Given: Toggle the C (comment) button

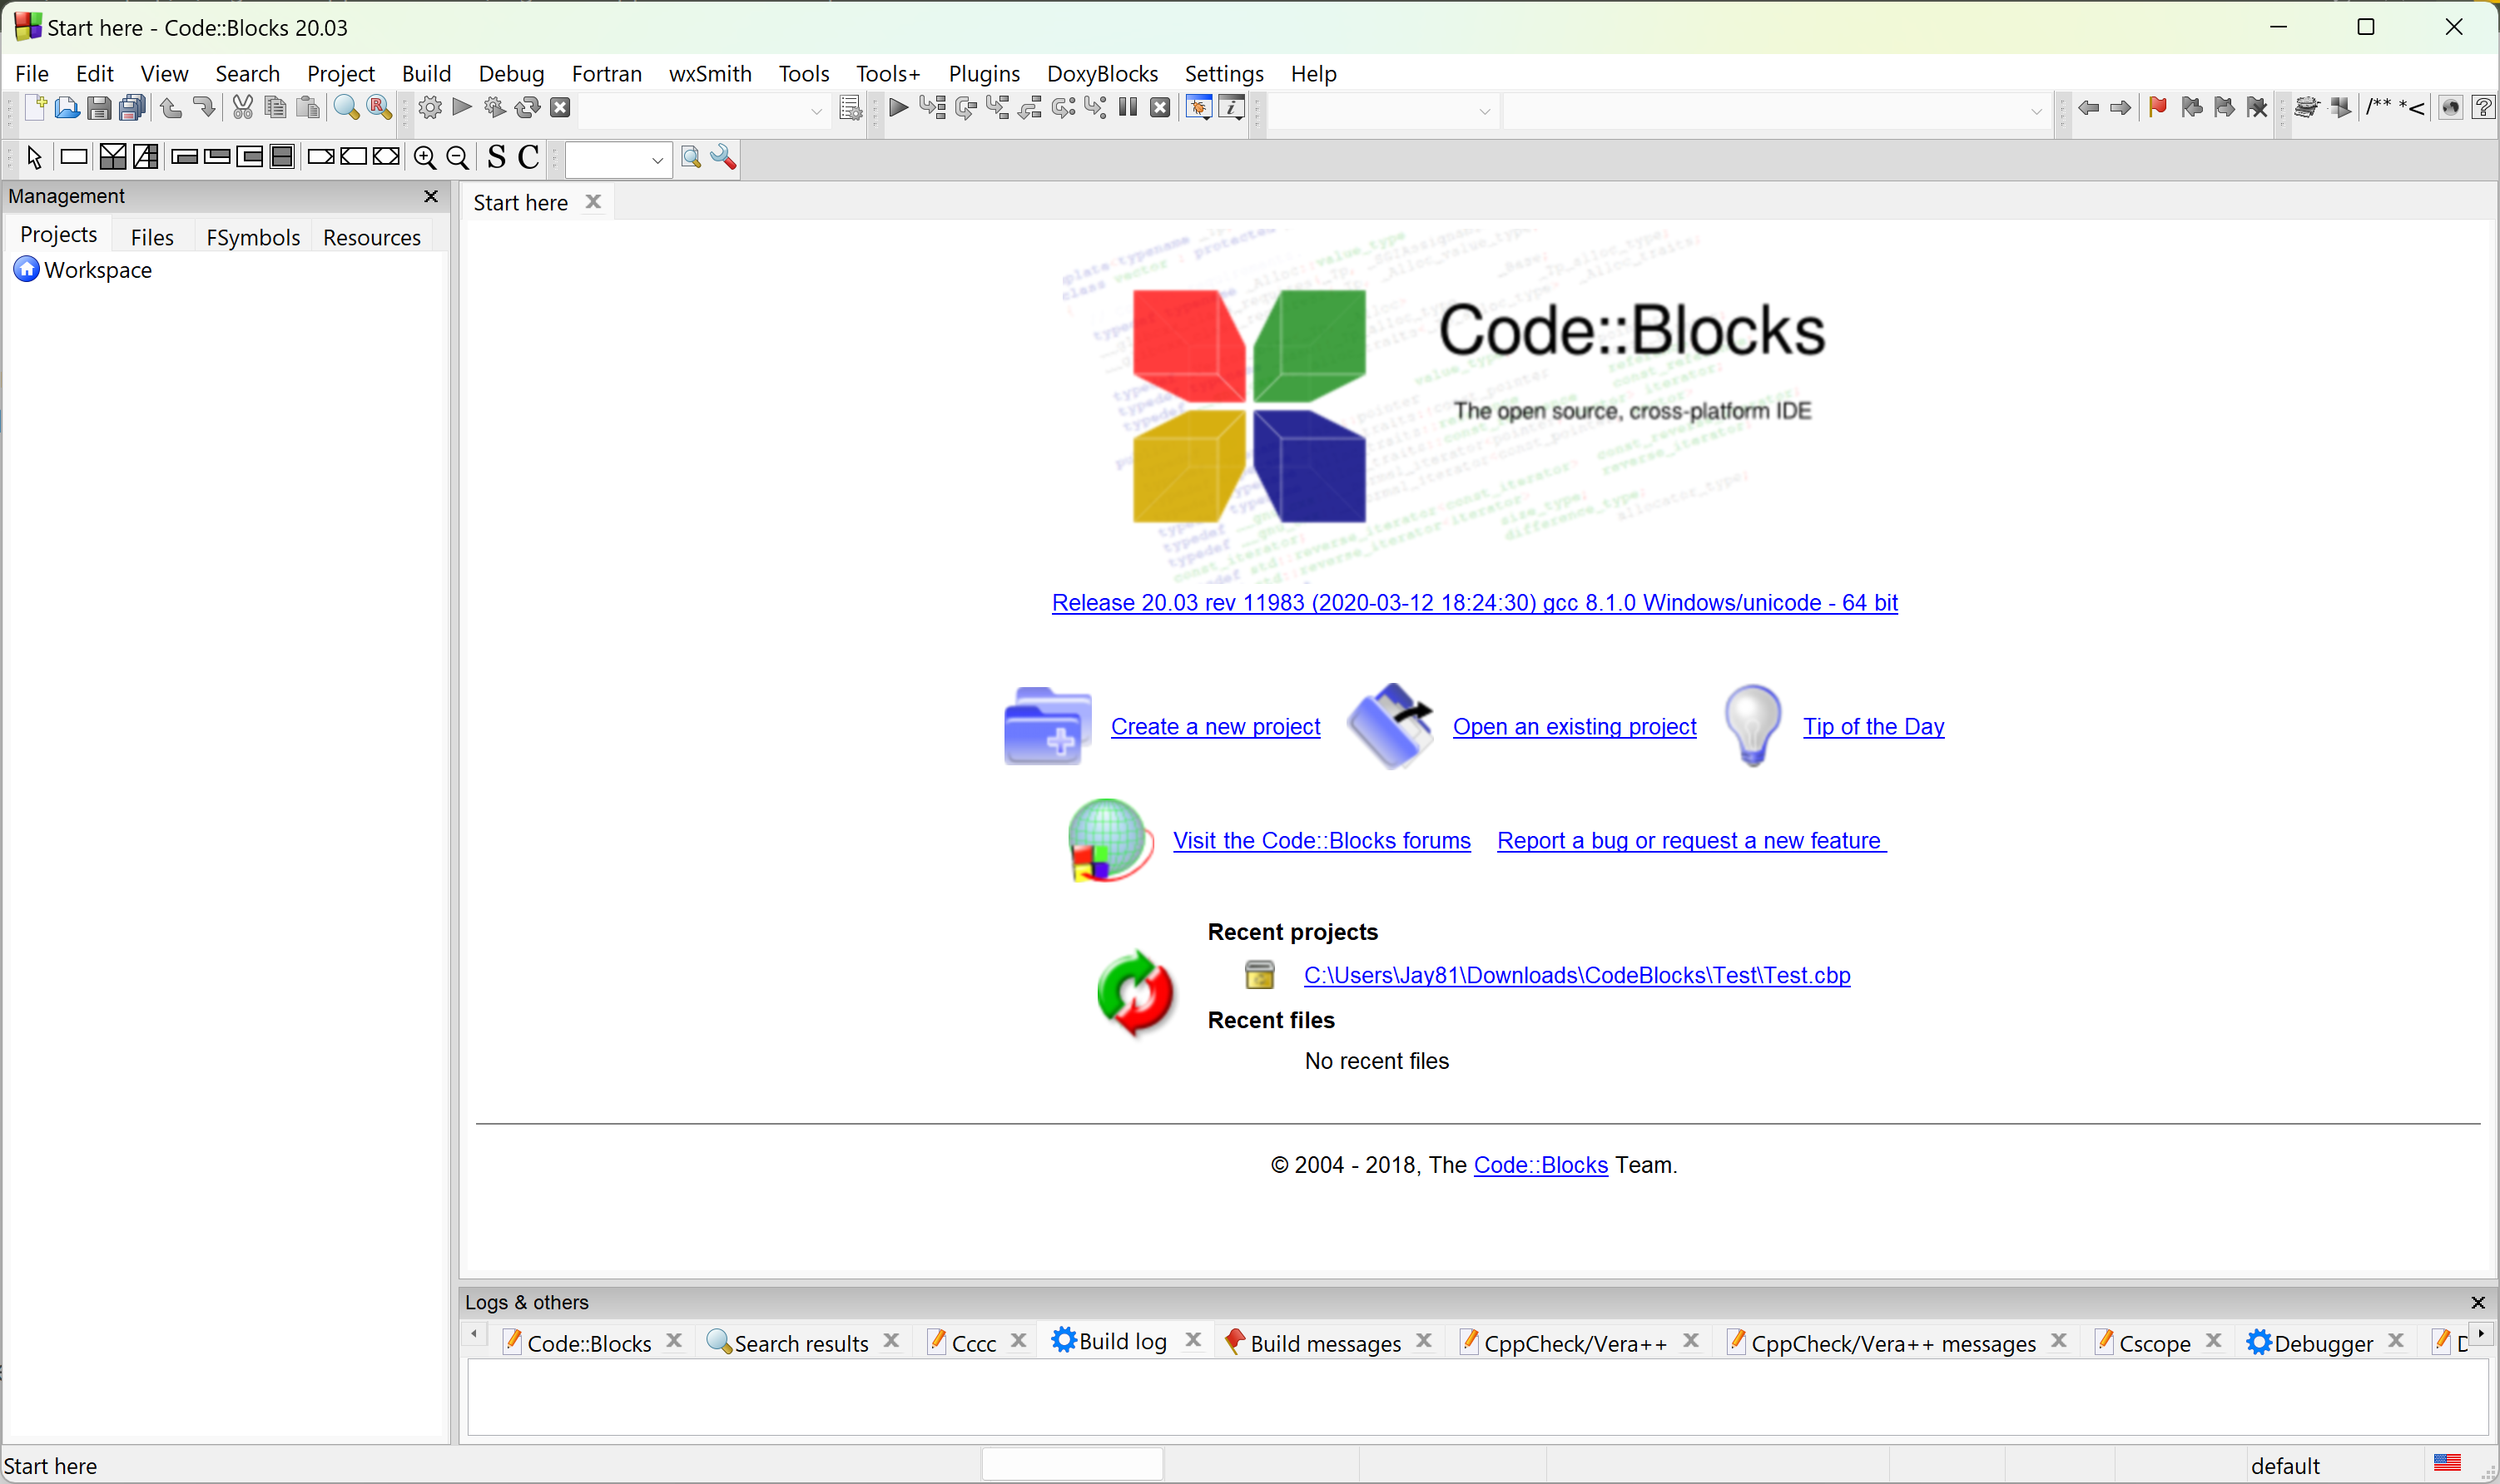Looking at the screenshot, I should [x=528, y=158].
